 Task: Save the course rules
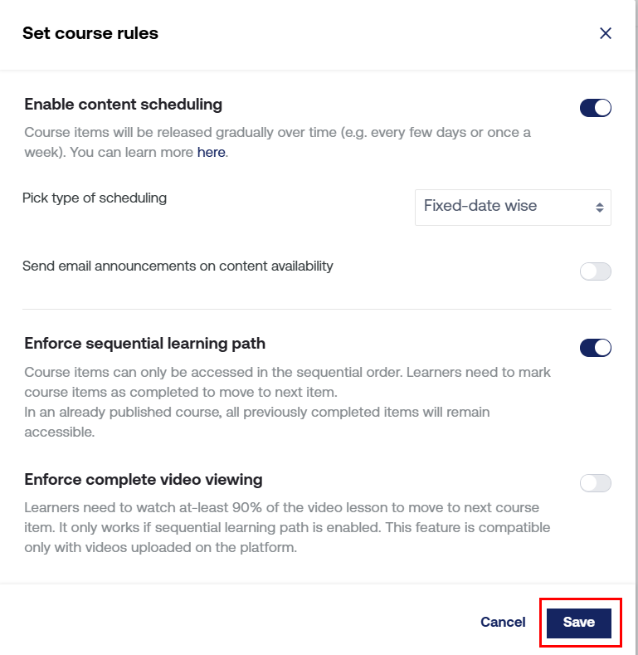(578, 622)
